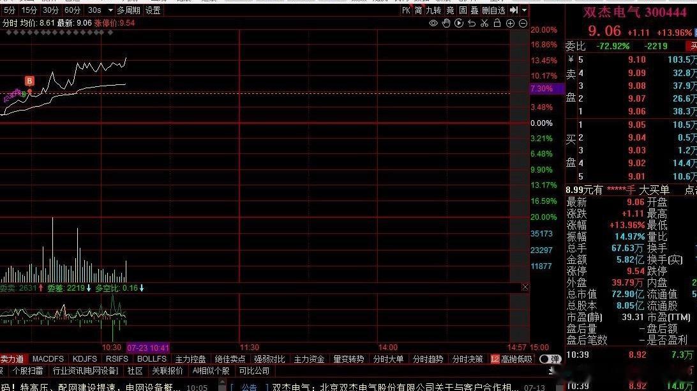This screenshot has height=391, width=697.
Task: Select the 量变转势 indicator tab
Action: coord(348,359)
